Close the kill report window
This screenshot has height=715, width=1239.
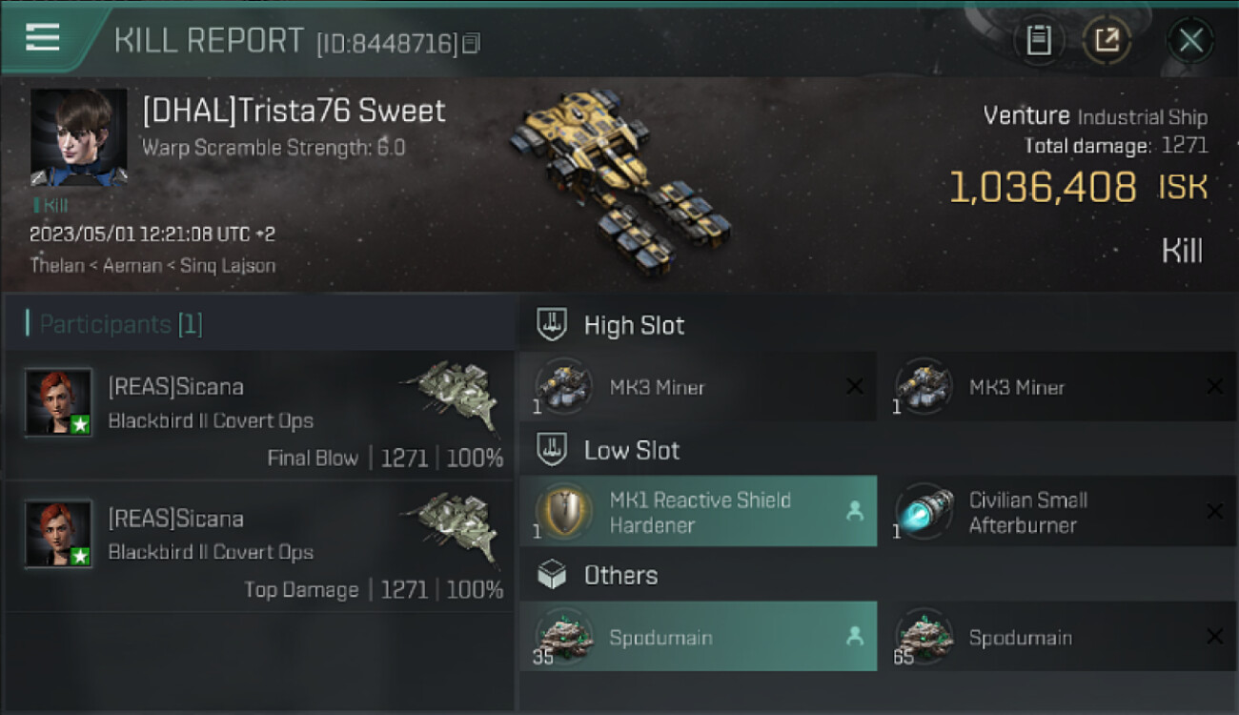pyautogui.click(x=1190, y=40)
